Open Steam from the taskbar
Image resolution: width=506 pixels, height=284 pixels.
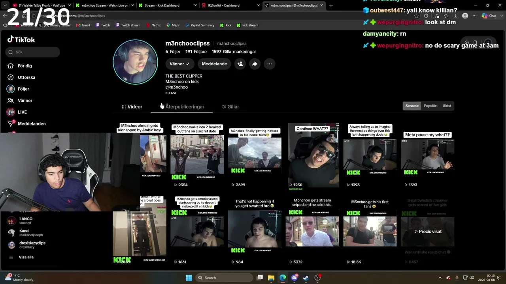[x=306, y=278]
